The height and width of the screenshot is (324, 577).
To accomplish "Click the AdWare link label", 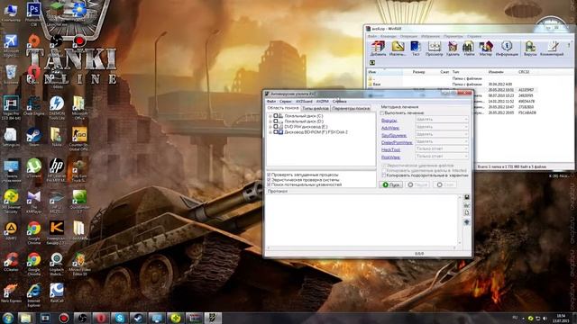I will click(x=390, y=128).
